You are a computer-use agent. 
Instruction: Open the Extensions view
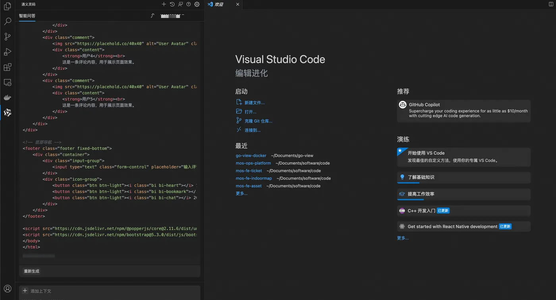(7, 67)
